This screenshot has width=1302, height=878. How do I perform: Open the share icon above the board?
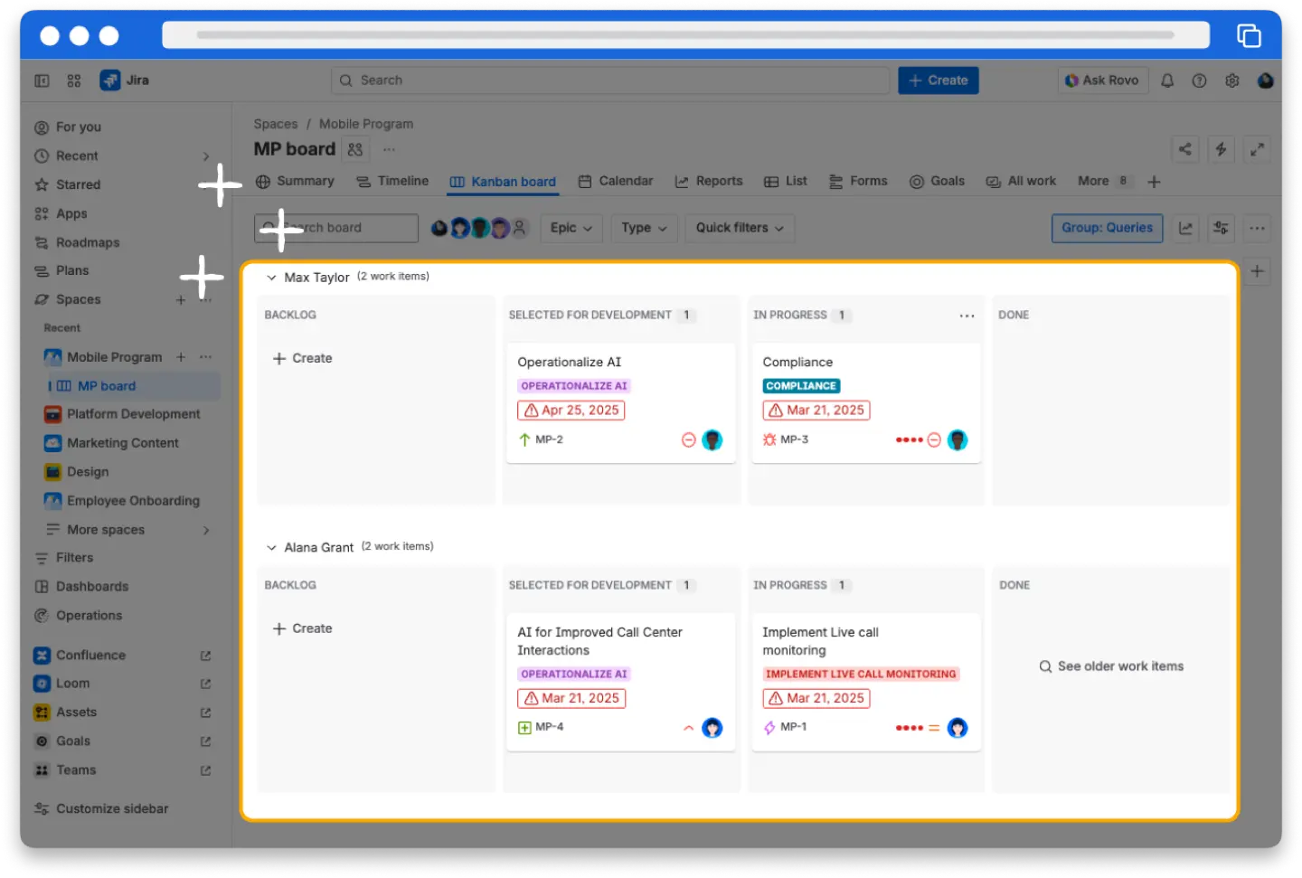(x=1184, y=149)
